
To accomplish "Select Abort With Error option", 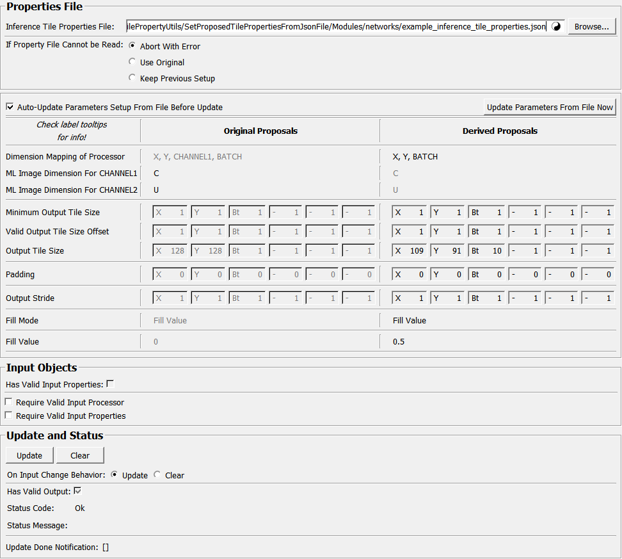I will (132, 46).
